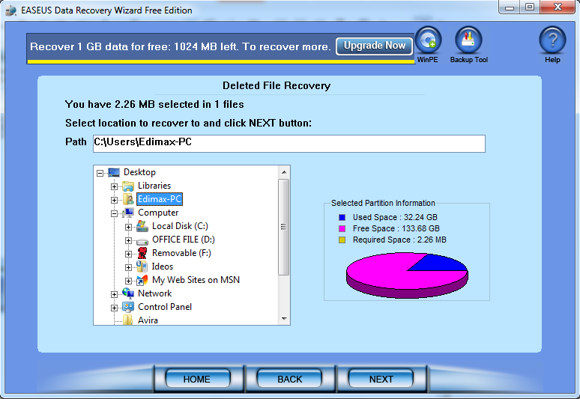Expand the Network node
The image size is (580, 399).
pyautogui.click(x=115, y=294)
